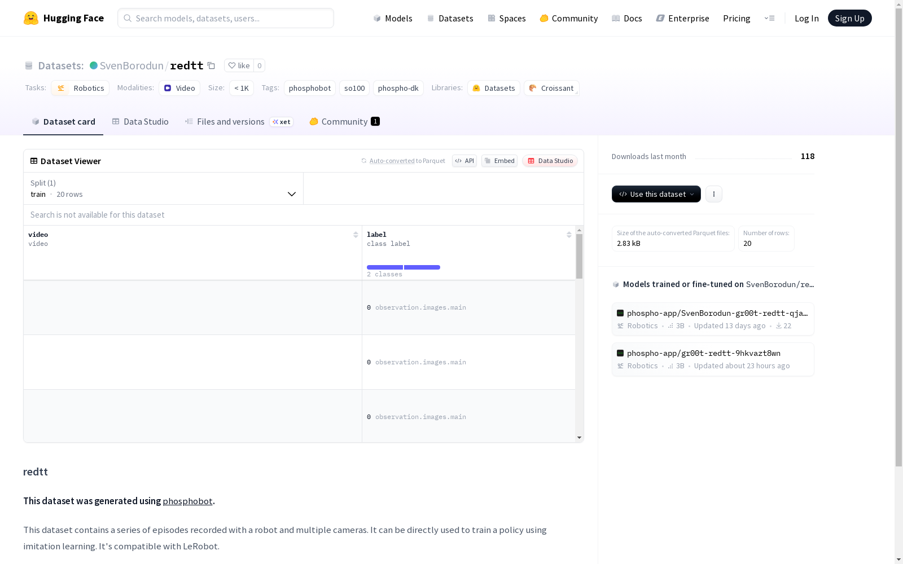Focus the search models input field

coord(226,18)
